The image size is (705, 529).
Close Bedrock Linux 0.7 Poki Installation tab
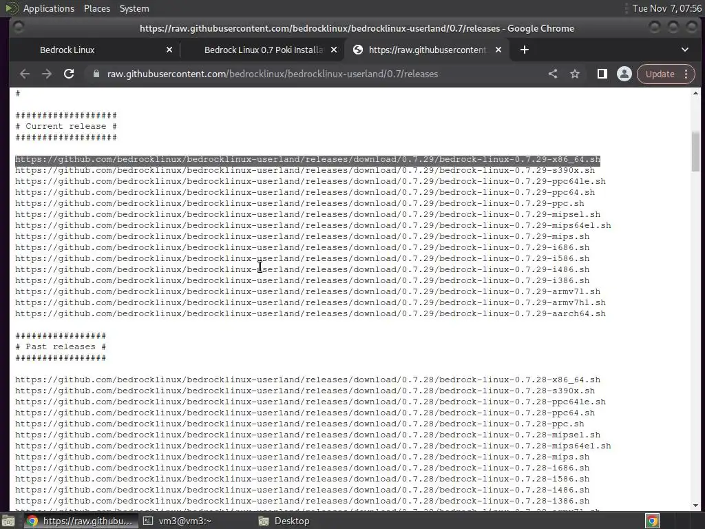pyautogui.click(x=334, y=50)
